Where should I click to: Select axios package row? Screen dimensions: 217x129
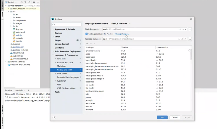pyautogui.click(x=138, y=54)
